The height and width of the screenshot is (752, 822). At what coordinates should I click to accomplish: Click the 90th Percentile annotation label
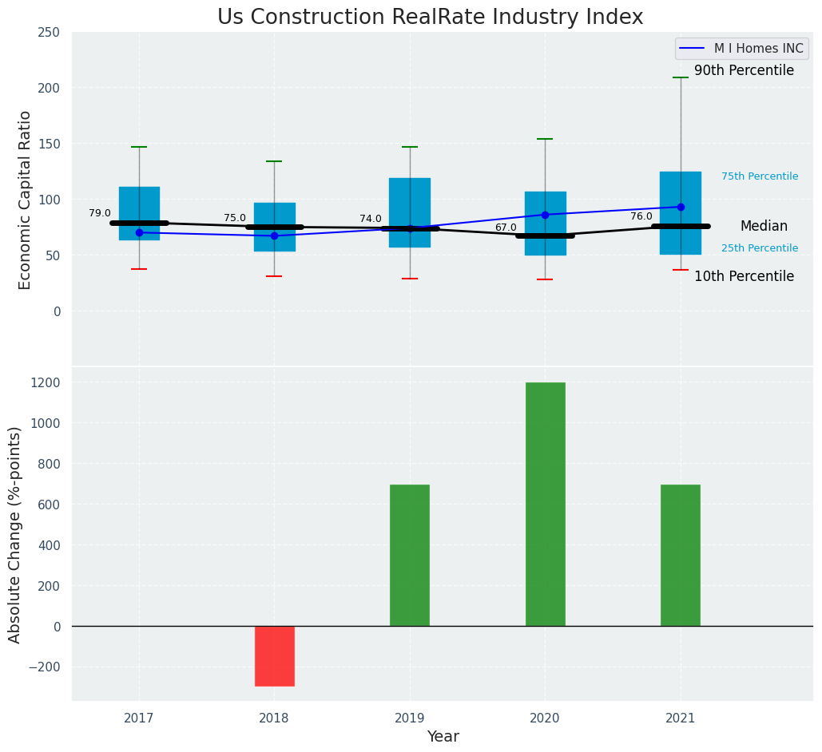pyautogui.click(x=743, y=71)
